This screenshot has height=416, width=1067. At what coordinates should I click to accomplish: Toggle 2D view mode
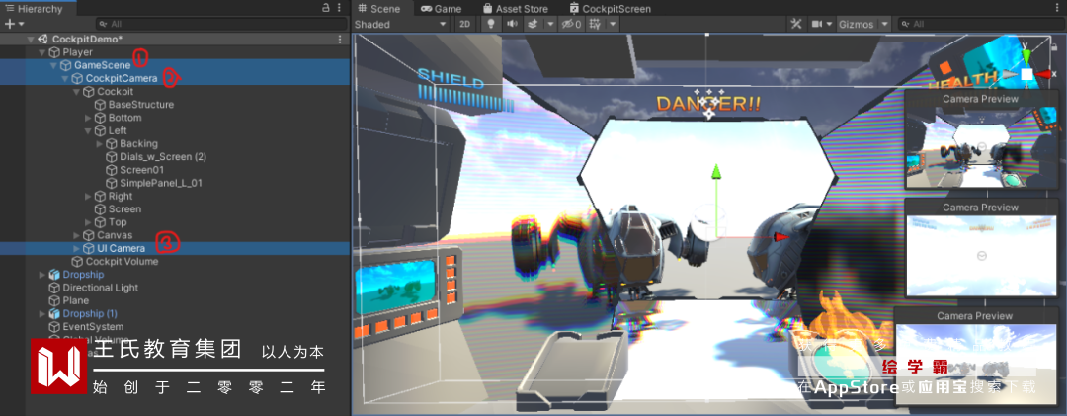(464, 24)
